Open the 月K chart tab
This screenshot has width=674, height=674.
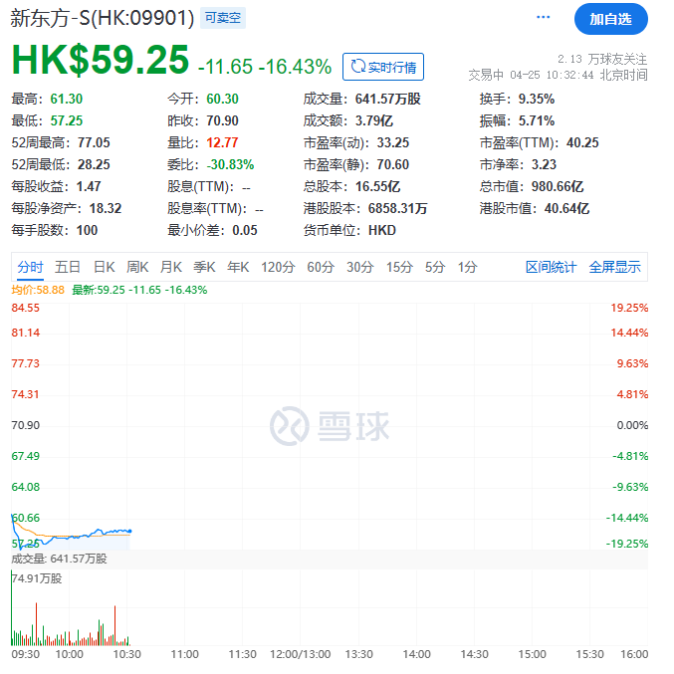pyautogui.click(x=171, y=267)
